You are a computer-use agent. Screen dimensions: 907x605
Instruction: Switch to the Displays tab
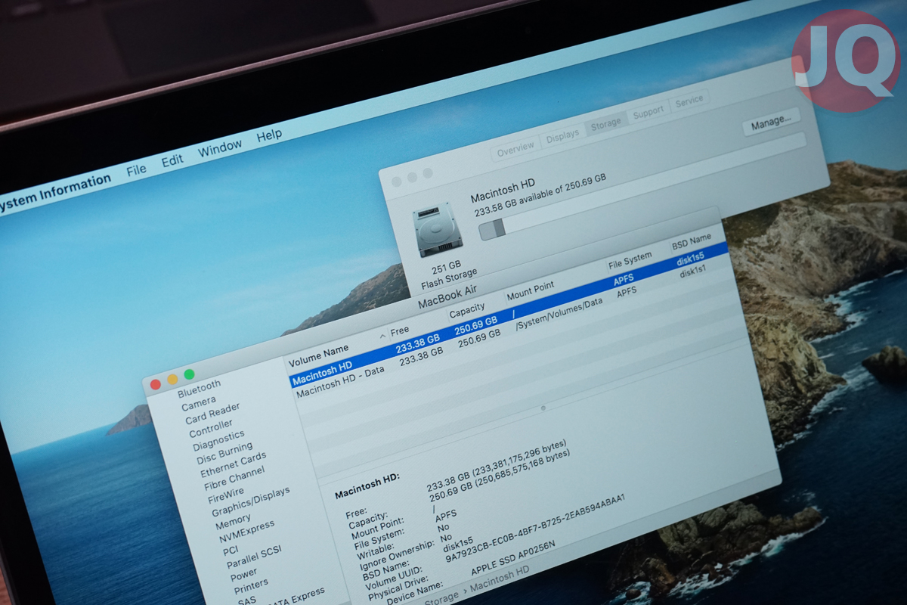coord(562,136)
